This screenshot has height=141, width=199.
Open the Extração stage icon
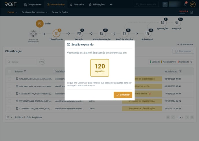[x=79, y=33]
